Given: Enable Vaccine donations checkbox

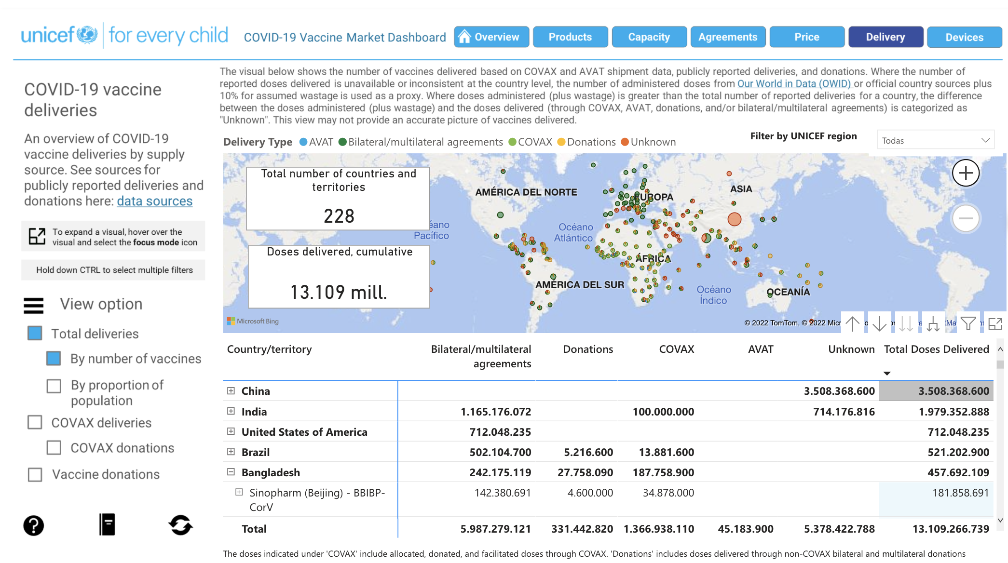Looking at the screenshot, I should 35,474.
